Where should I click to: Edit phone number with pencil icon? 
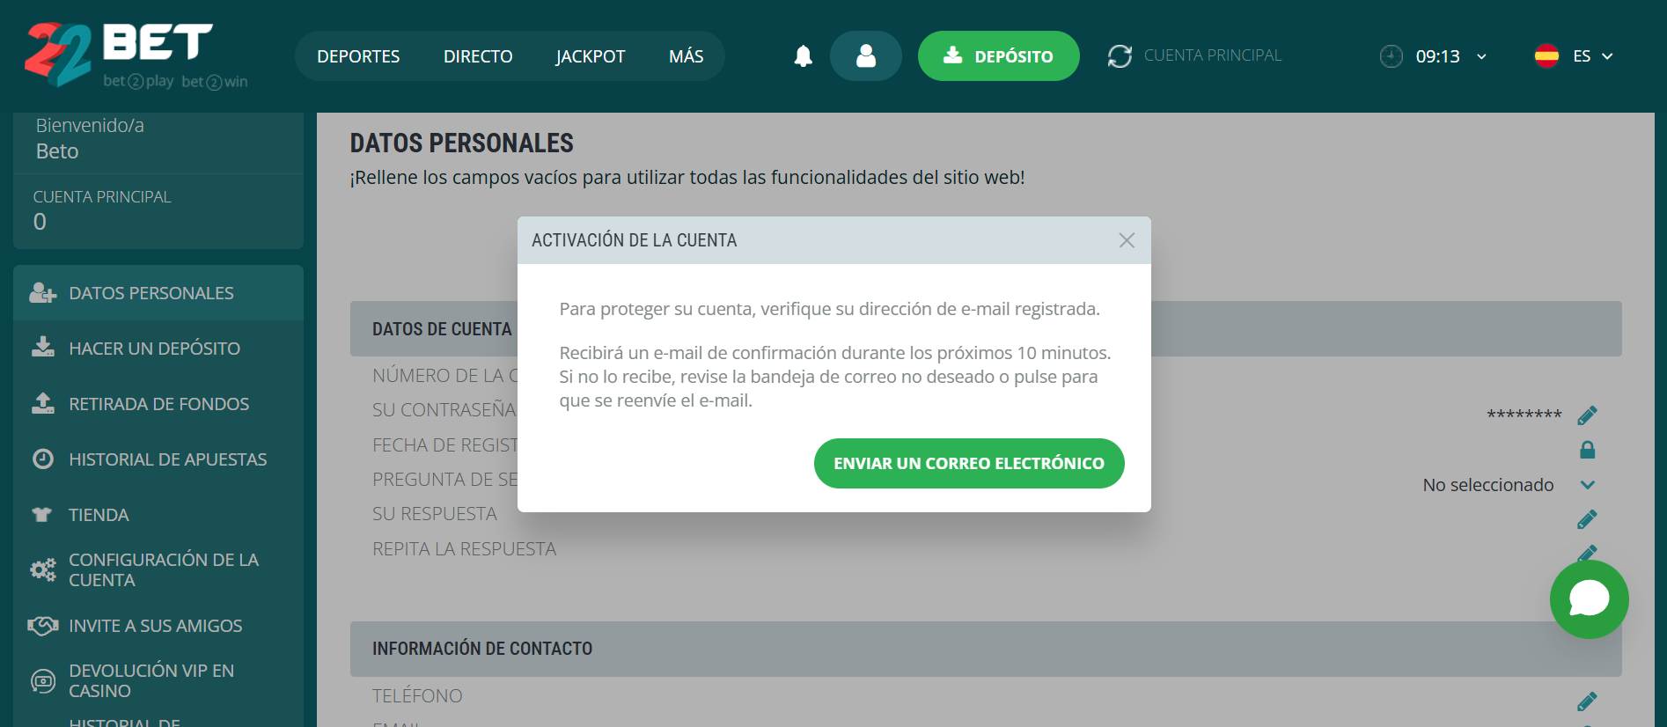[1587, 701]
